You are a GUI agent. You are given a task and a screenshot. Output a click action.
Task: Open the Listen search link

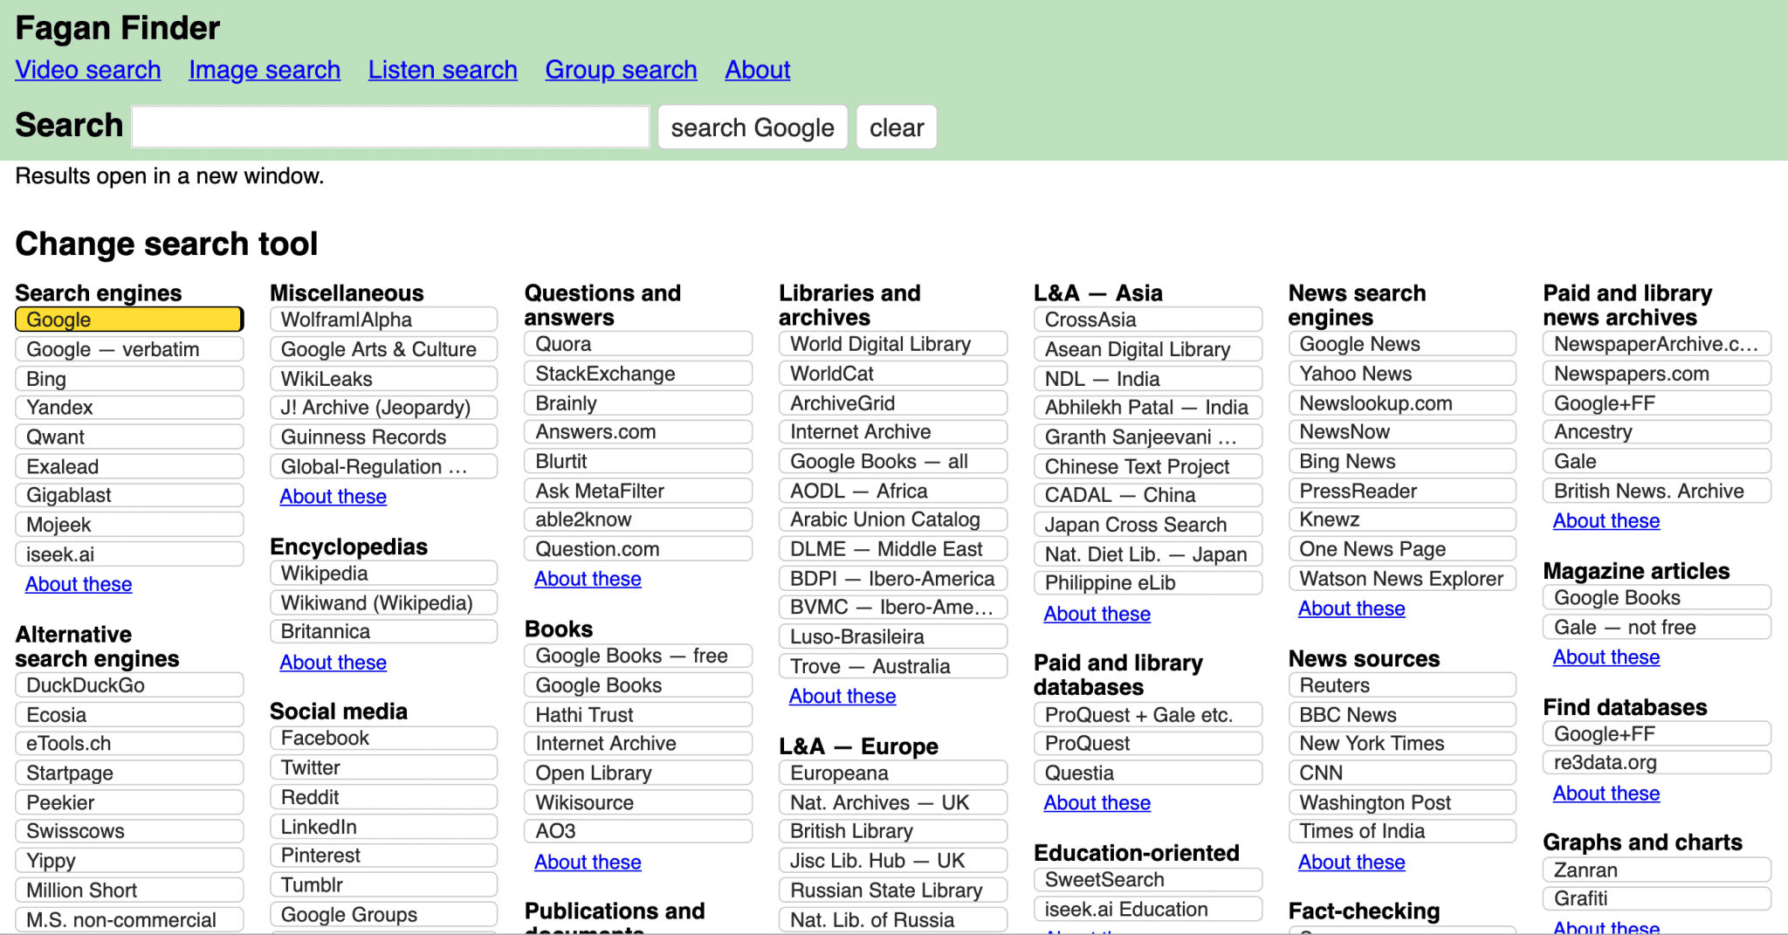tap(443, 70)
